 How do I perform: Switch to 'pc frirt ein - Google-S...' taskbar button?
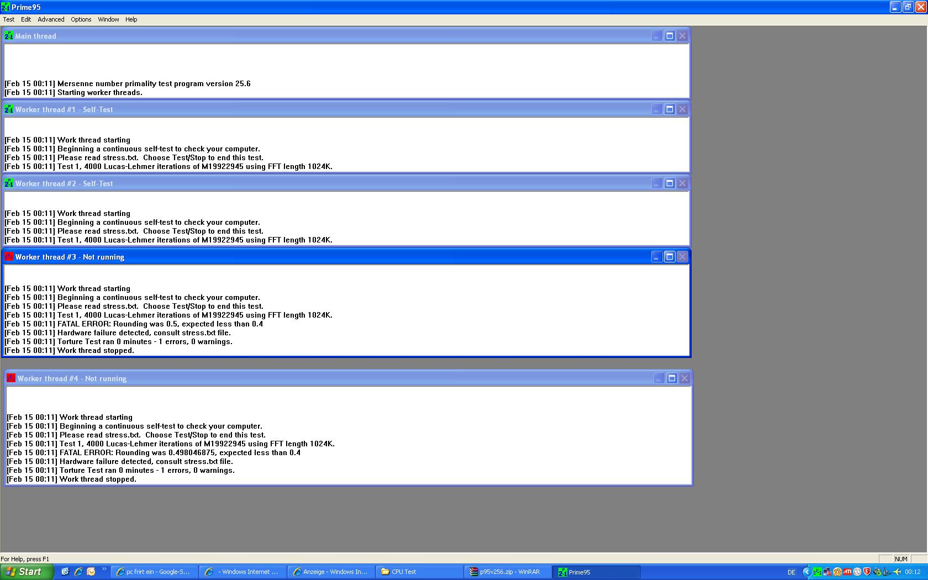pyautogui.click(x=154, y=572)
